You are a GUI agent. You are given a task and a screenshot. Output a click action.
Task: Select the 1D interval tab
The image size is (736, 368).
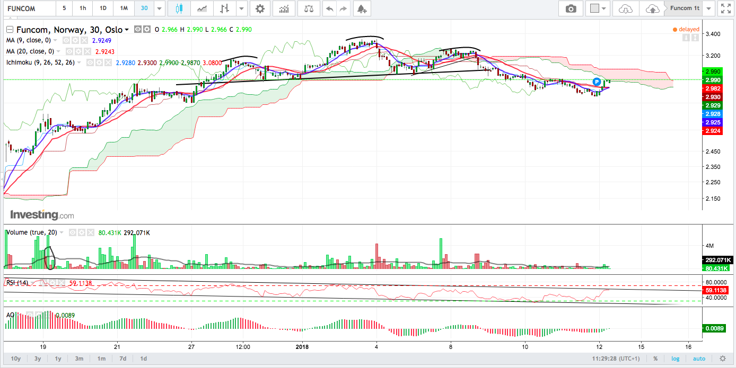pyautogui.click(x=103, y=8)
